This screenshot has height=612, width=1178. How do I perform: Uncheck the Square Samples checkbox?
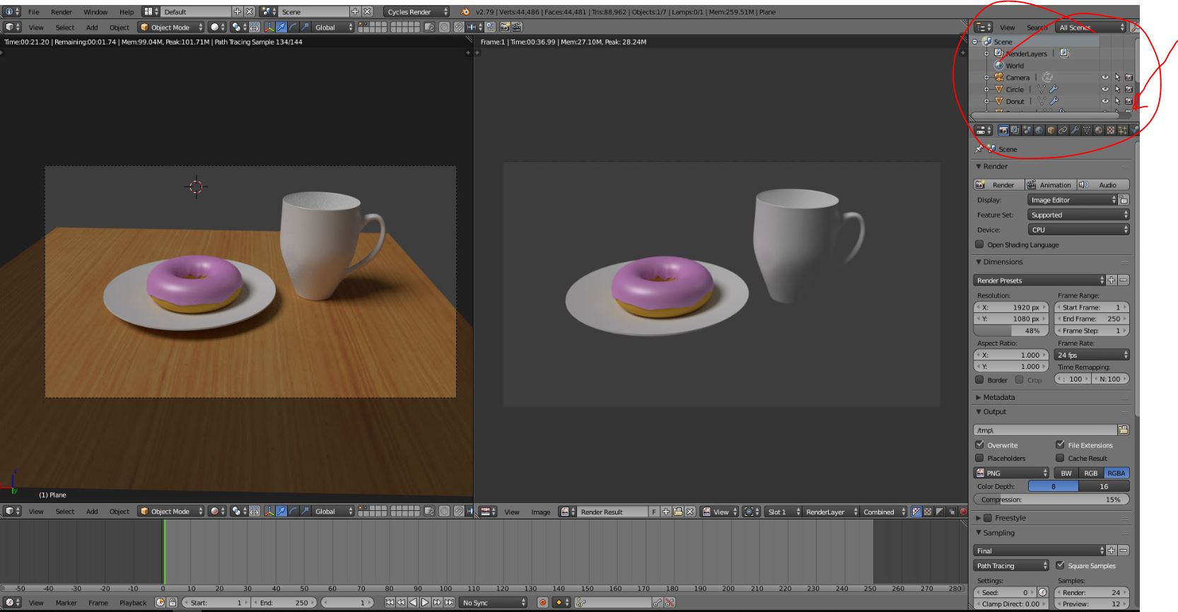(1060, 565)
